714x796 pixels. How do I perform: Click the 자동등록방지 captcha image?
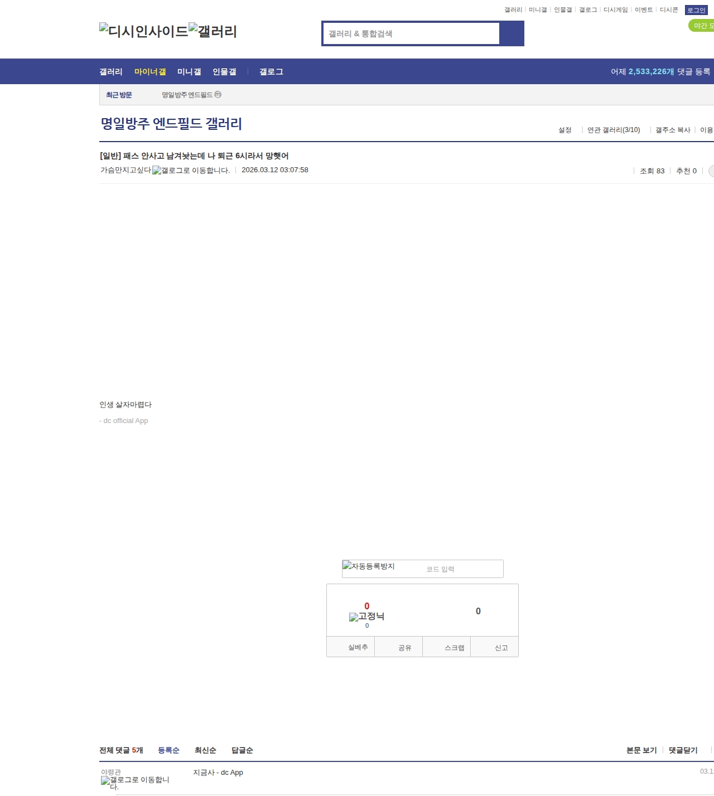(x=369, y=567)
